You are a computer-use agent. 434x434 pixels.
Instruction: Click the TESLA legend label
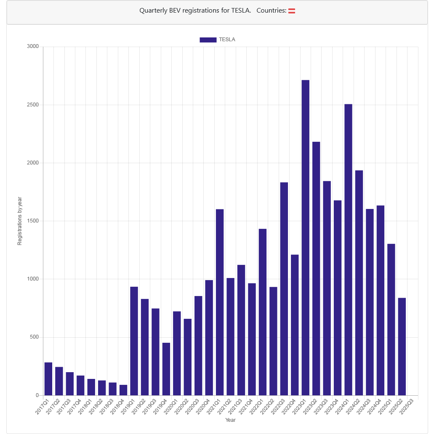[x=227, y=40]
